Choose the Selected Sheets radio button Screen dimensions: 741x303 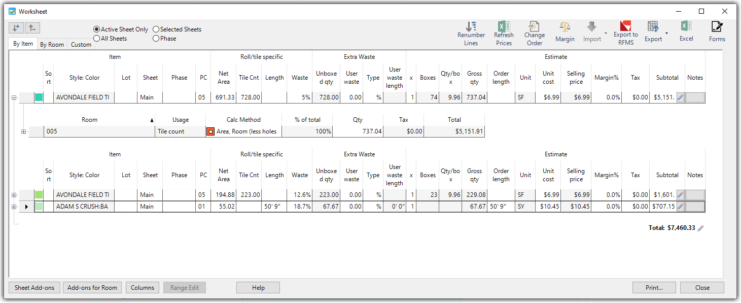pos(156,29)
